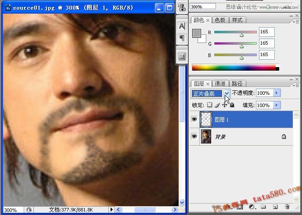The image size is (302, 215).
Task: Delete layer with trash icon
Action: (287, 207)
